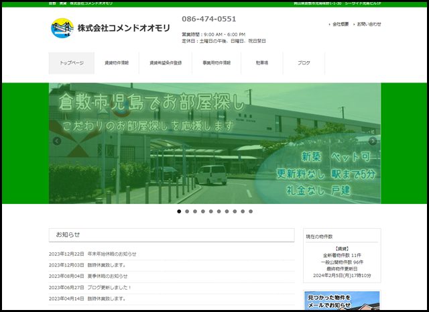Image resolution: width=429 pixels, height=312 pixels.
Task: Select the tenth slideshow dot
Action: 250,211
